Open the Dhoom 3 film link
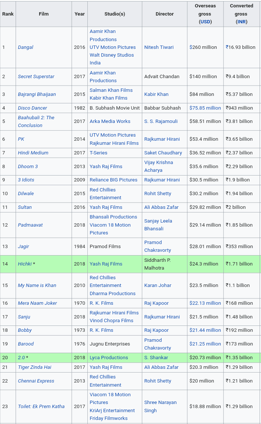The image size is (261, 424). [x=28, y=167]
